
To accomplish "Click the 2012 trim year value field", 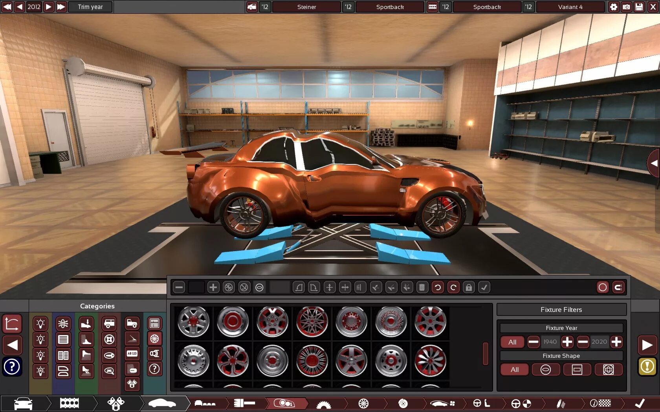I will click(34, 7).
